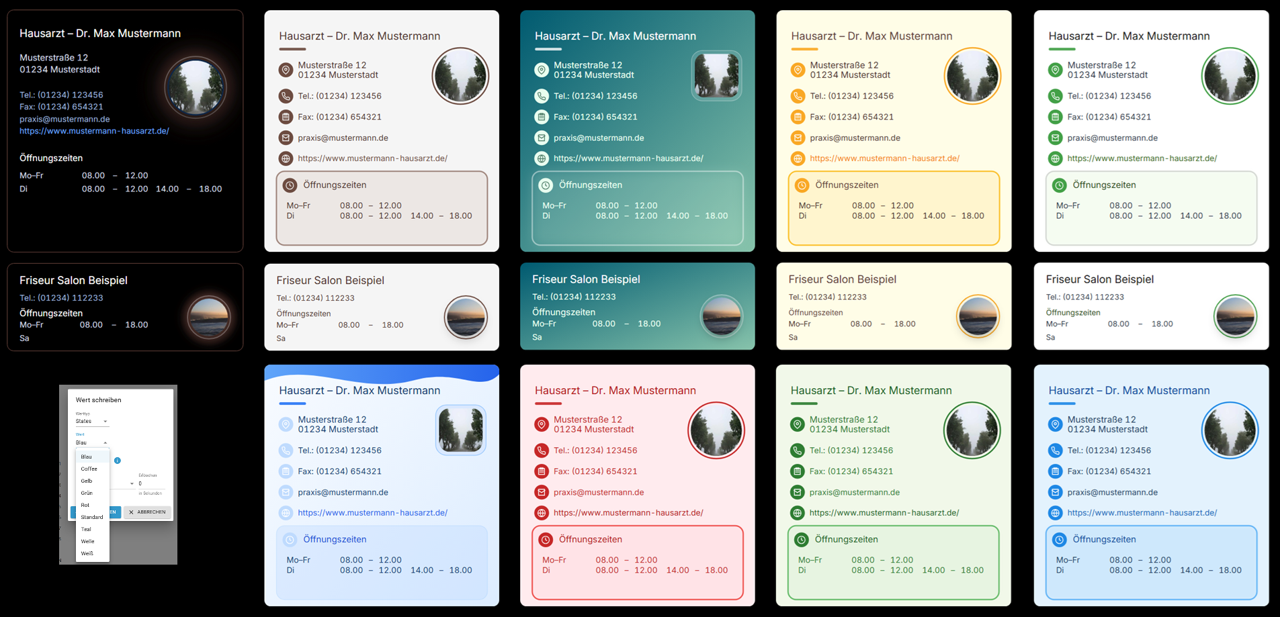
Task: Click Tel.: (01234) 112233 in dark Friseur card
Action: coord(61,297)
